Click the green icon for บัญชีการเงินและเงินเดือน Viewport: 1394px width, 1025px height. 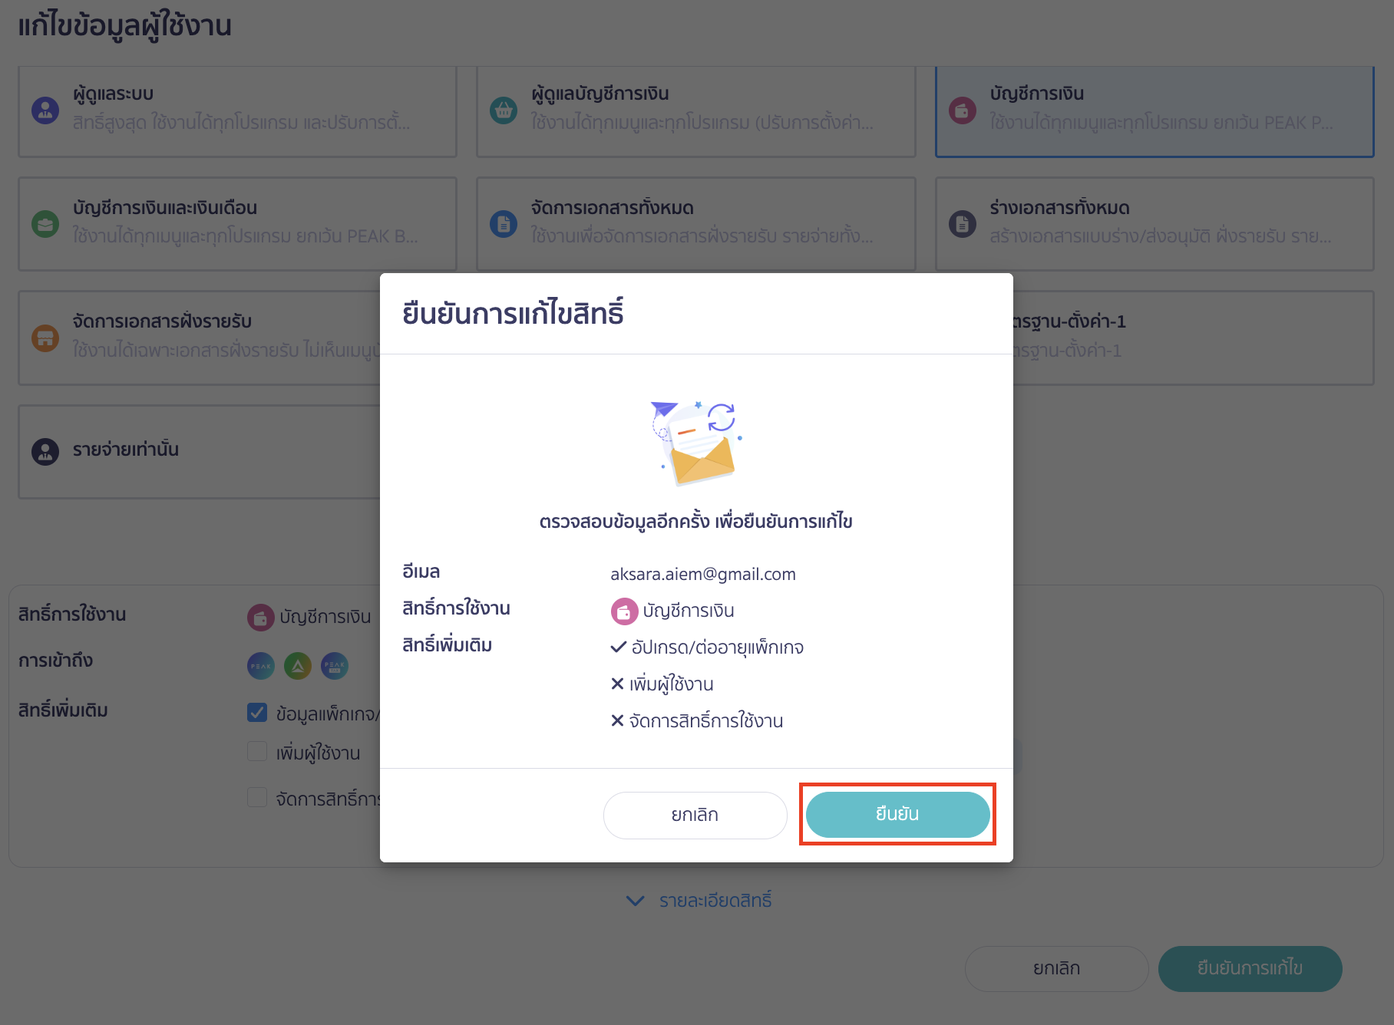[45, 223]
